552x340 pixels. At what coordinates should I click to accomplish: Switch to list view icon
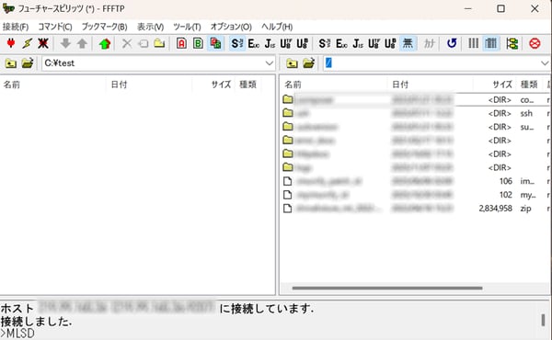pyautogui.click(x=474, y=43)
